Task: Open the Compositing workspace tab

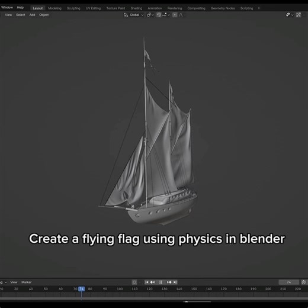Action: (x=196, y=8)
